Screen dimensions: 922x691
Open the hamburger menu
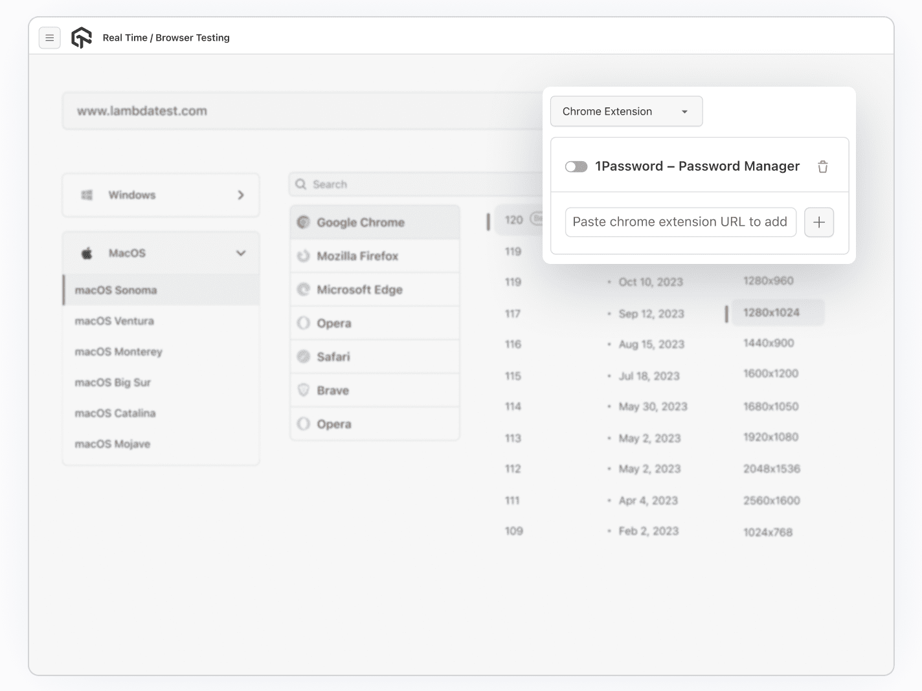tap(49, 38)
